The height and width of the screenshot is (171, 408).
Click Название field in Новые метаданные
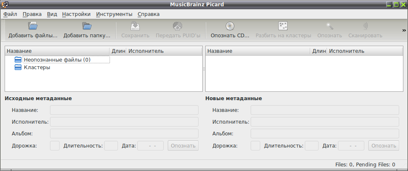(325, 110)
